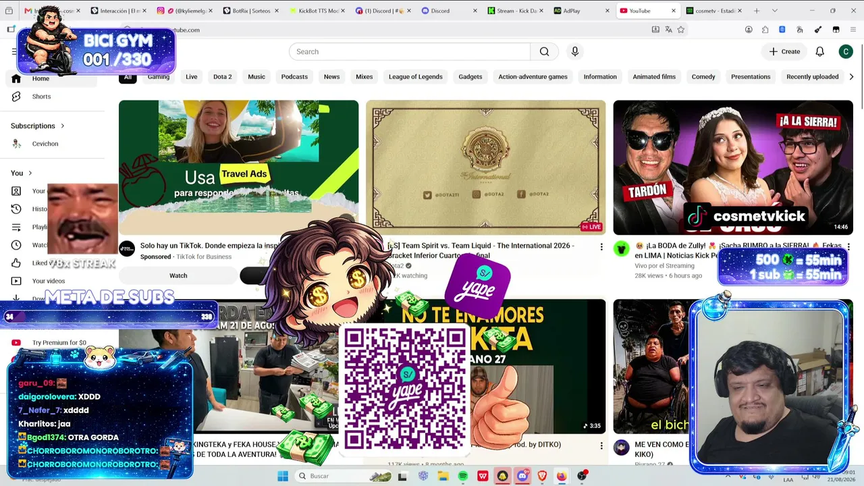The image size is (864, 486).
Task: Open the Shorts section icon
Action: [x=16, y=97]
